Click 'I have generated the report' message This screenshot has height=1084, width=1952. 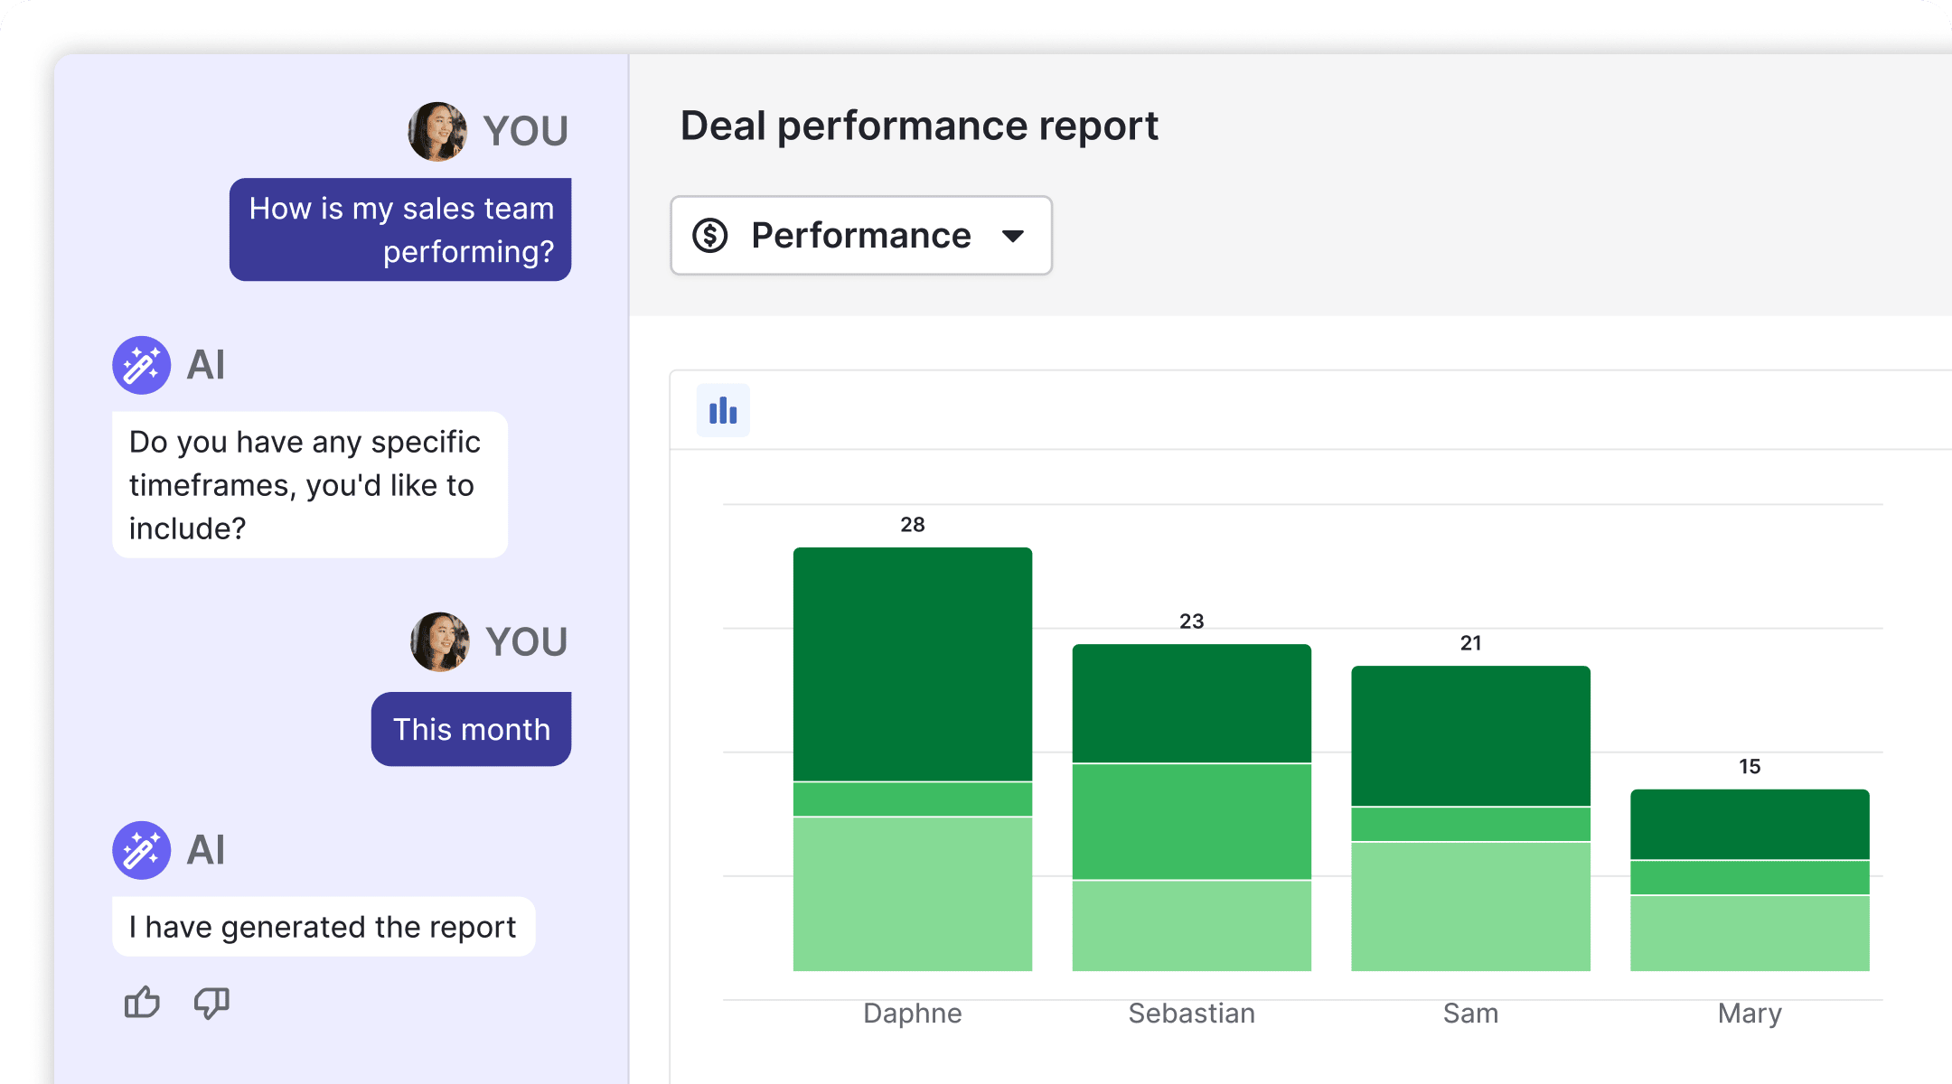coord(323,927)
